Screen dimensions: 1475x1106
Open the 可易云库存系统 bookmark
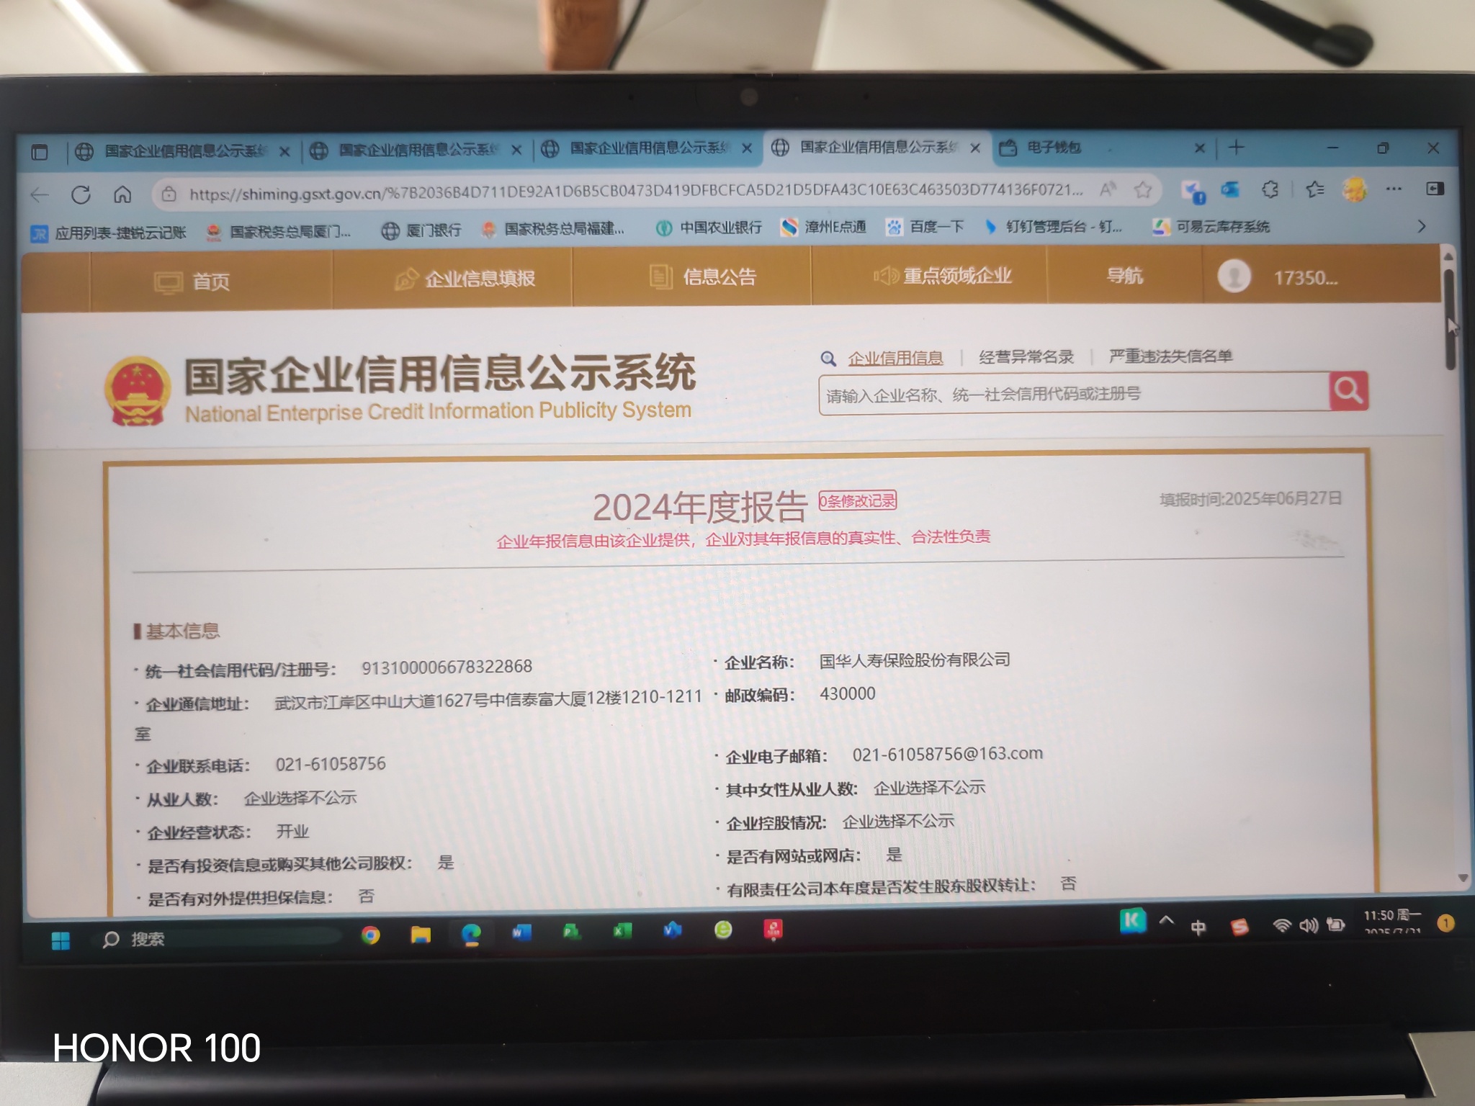coord(1211,227)
